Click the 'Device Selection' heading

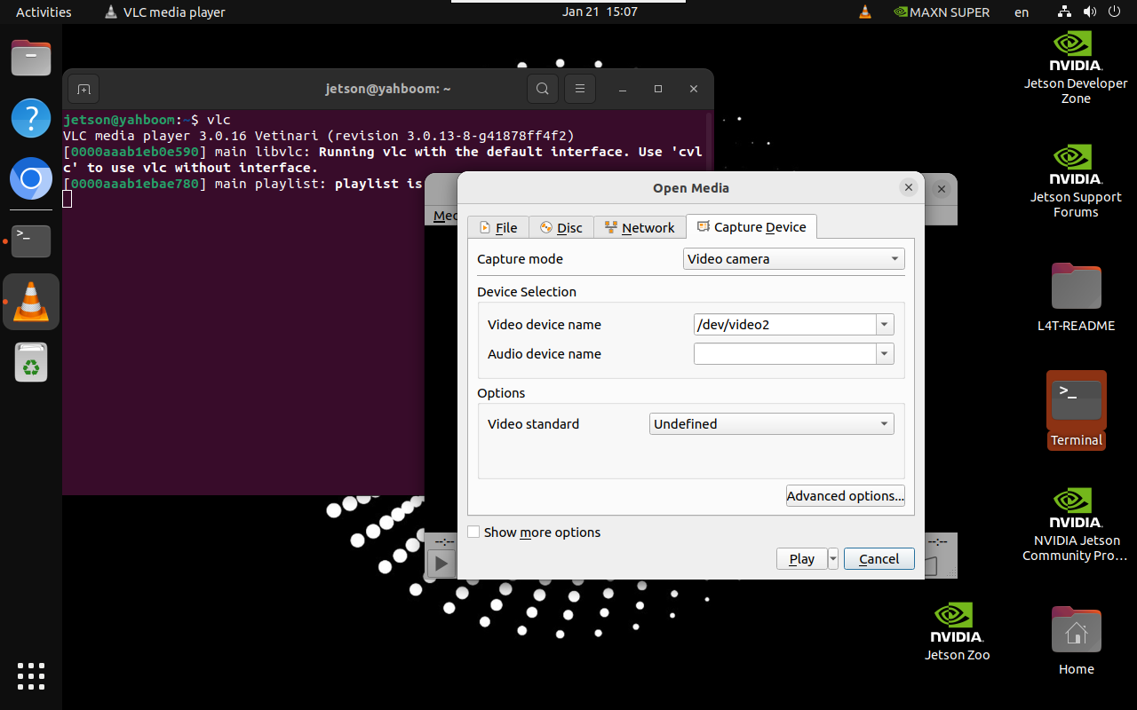tap(527, 292)
